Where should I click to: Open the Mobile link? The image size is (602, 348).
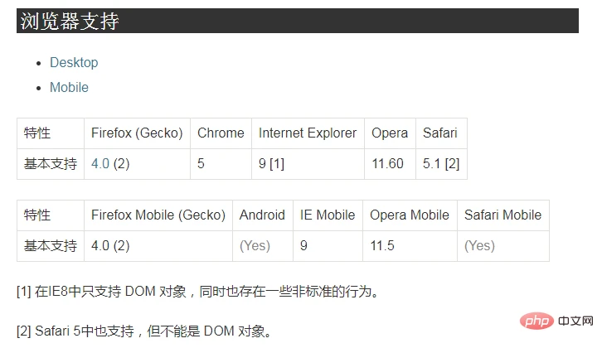tap(69, 88)
